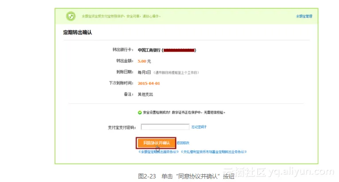Click the 每月1日 arrival date value
Viewport: 339px width, 182px height.
[144, 72]
